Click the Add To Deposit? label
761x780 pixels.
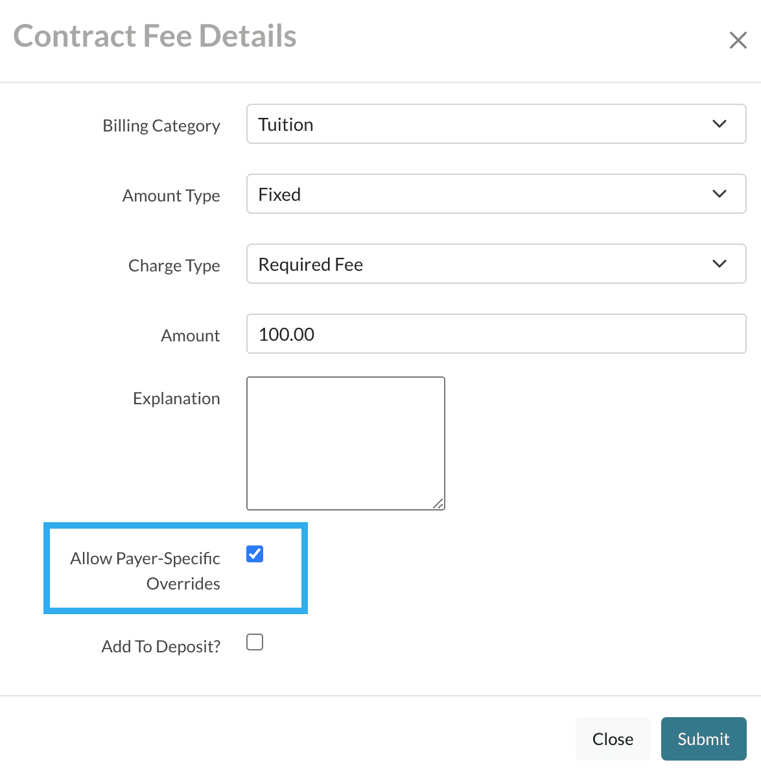[x=161, y=647]
